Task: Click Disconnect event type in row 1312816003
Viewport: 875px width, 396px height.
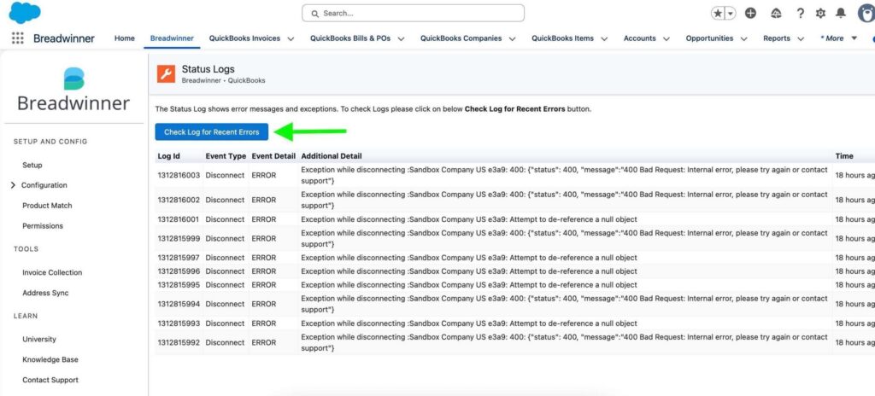Action: 225,175
